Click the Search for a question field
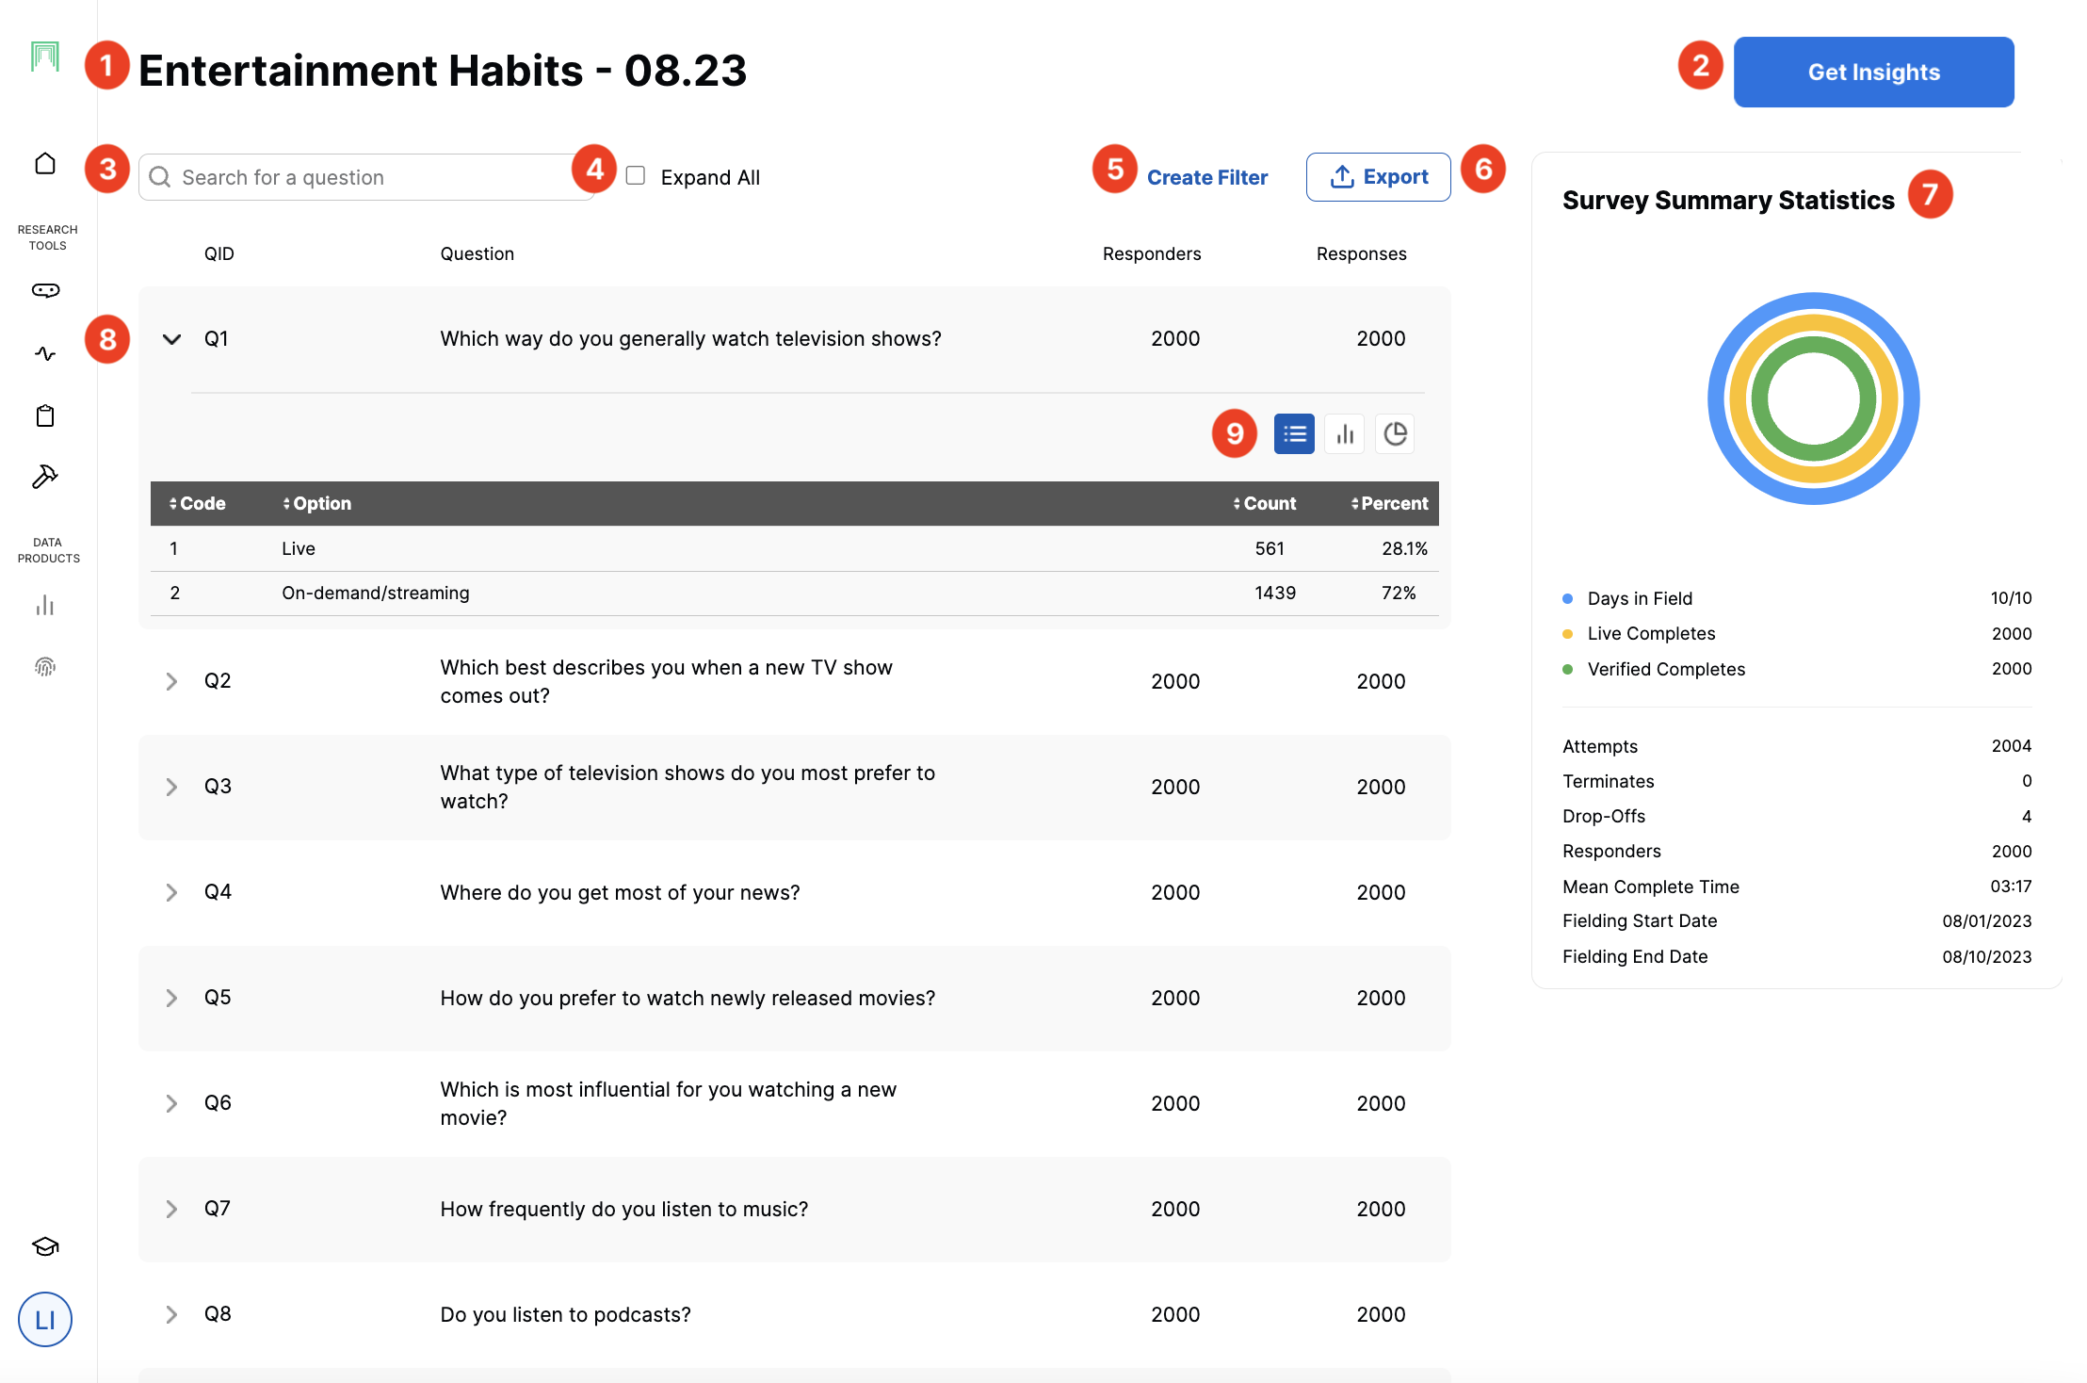 tap(367, 177)
